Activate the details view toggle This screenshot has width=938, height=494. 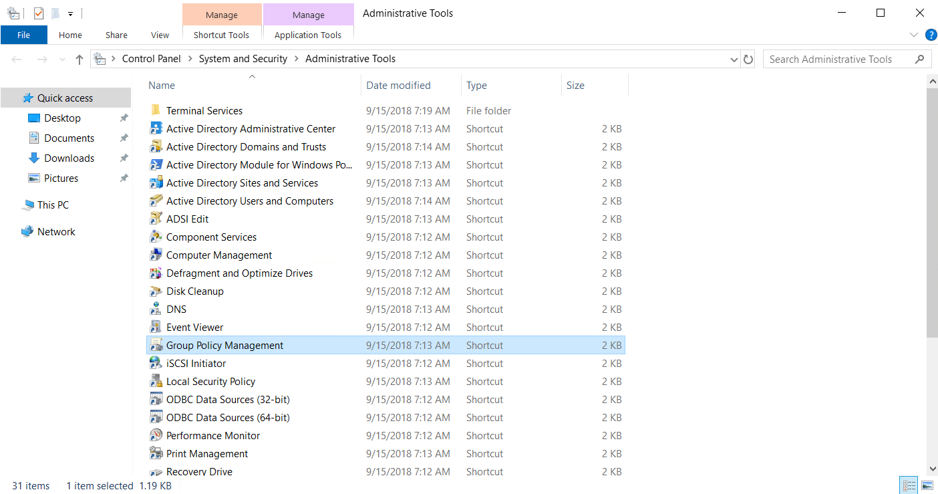(x=909, y=485)
